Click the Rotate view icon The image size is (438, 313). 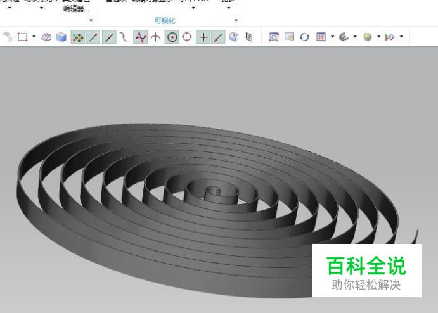[304, 37]
